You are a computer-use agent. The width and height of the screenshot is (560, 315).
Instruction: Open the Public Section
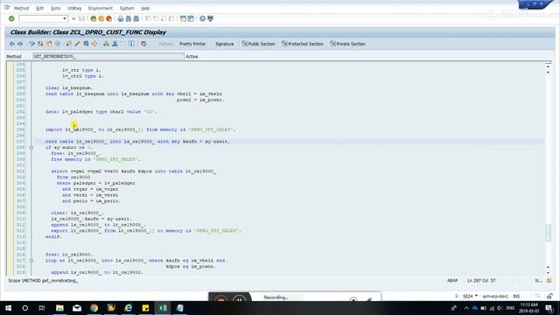259,44
